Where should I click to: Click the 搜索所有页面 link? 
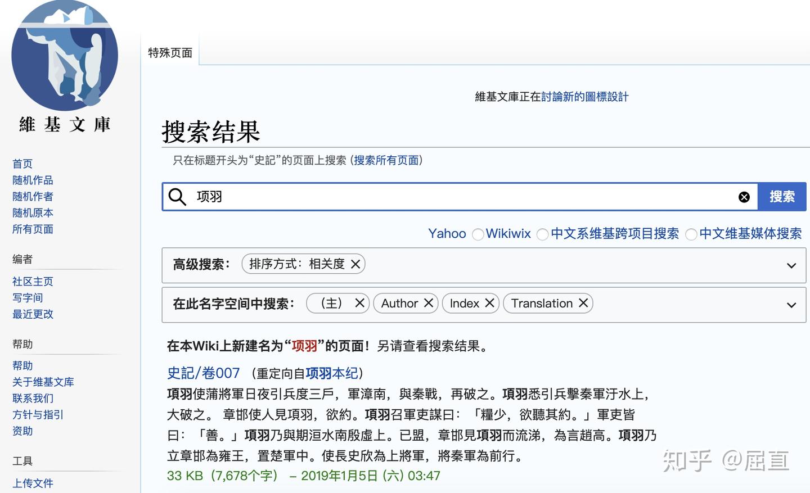(x=386, y=160)
